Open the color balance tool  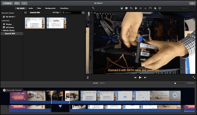point(122,8)
